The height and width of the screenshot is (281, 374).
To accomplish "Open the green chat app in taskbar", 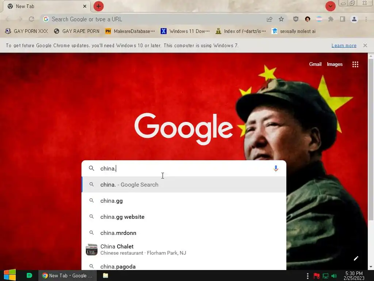I will tap(29, 276).
